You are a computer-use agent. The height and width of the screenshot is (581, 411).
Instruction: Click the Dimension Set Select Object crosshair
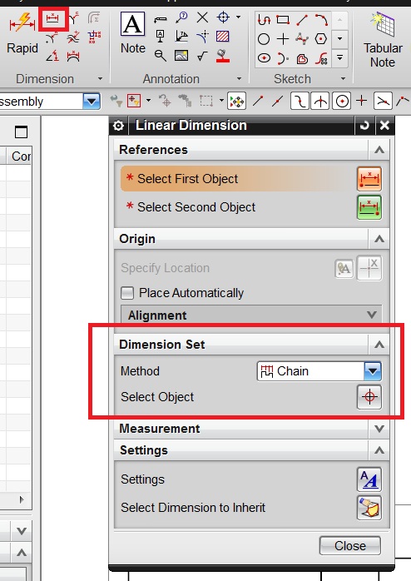[369, 397]
